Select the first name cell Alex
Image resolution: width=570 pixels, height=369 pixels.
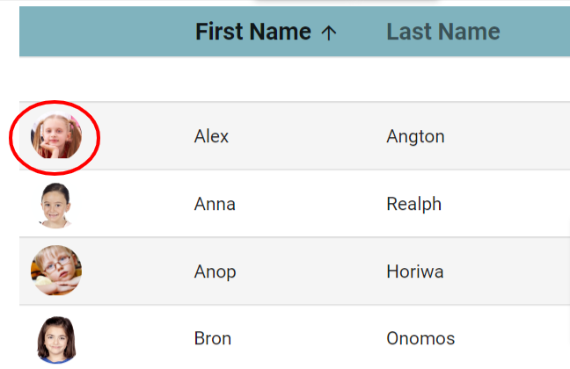click(x=211, y=136)
